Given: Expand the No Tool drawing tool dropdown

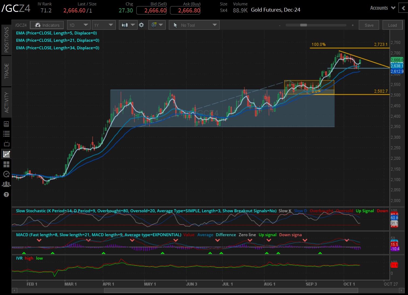Looking at the screenshot, I should [x=194, y=25].
